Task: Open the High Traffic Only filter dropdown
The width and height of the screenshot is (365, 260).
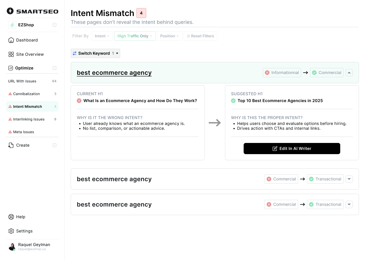Action: point(135,36)
